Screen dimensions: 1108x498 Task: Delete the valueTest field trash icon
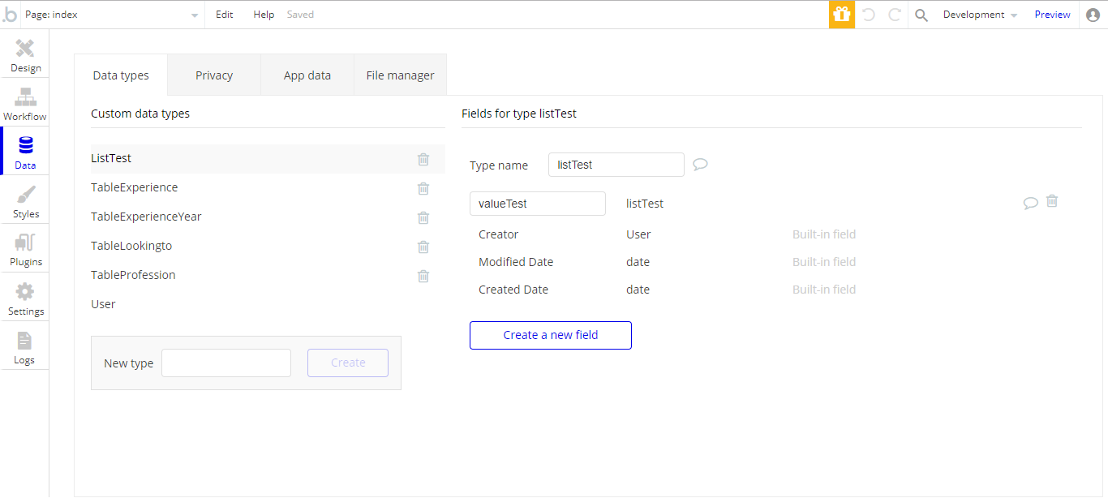pos(1052,201)
